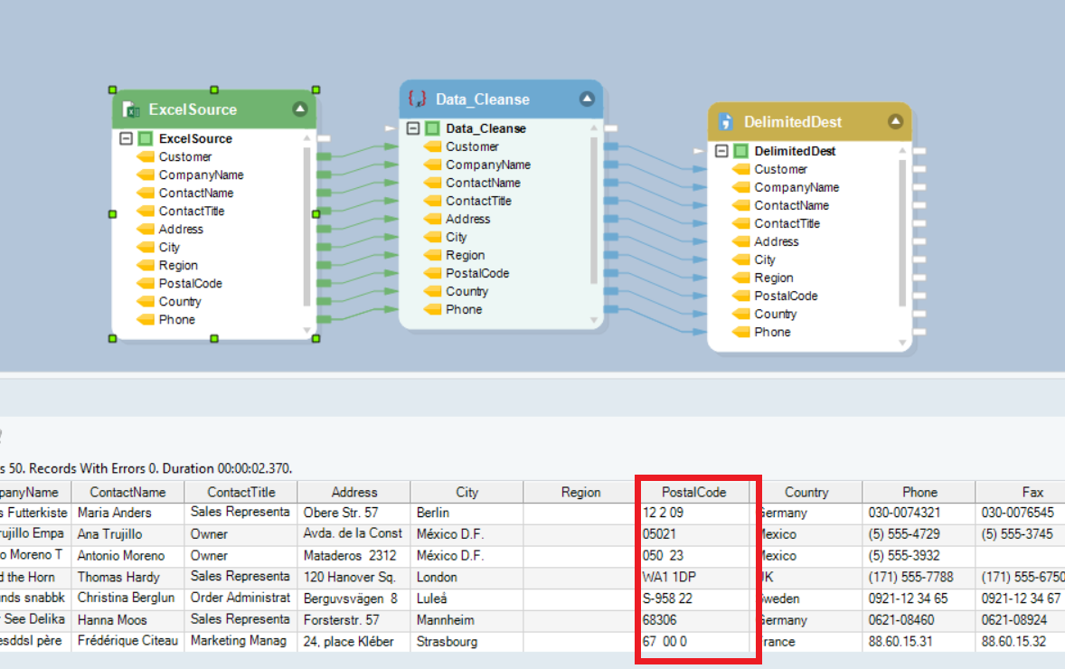Viewport: 1065px width, 669px height.
Task: Click DelimitedDest scrollbar down arrow
Action: [x=902, y=343]
